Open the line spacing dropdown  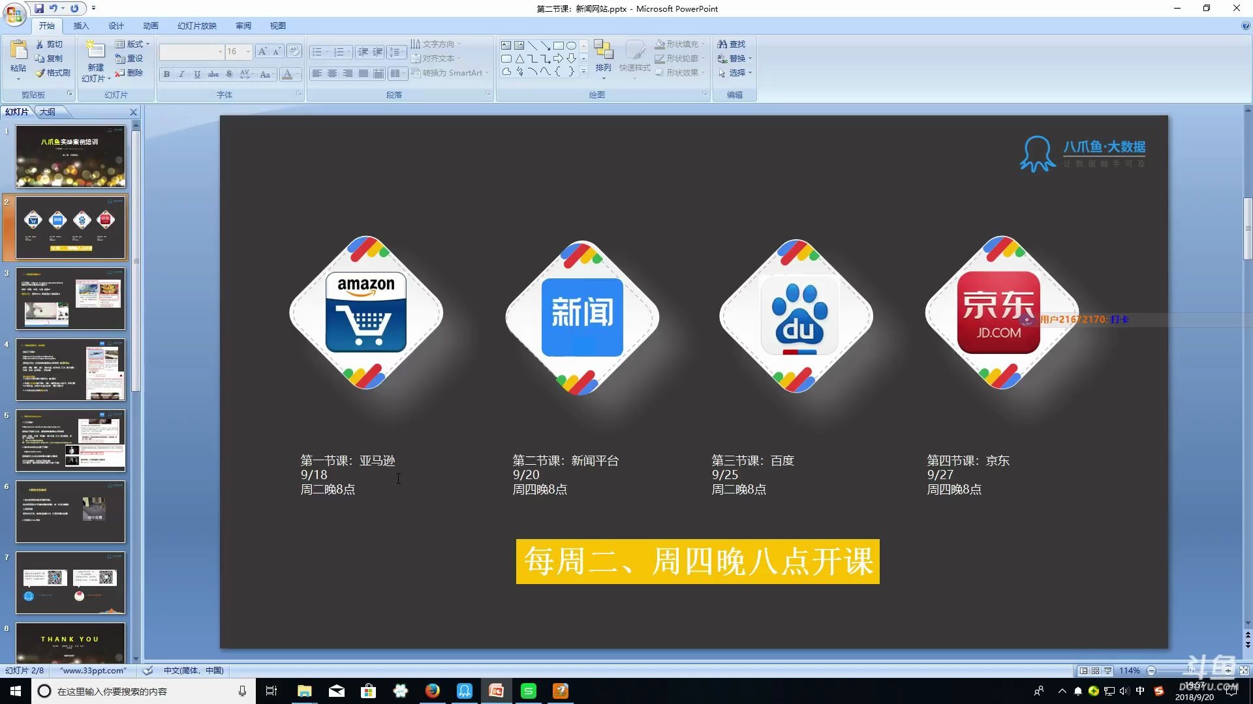tap(396, 51)
